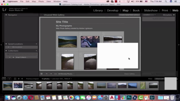Open the Photo menu in the menu bar
The width and height of the screenshot is (180, 101).
pos(41,1)
